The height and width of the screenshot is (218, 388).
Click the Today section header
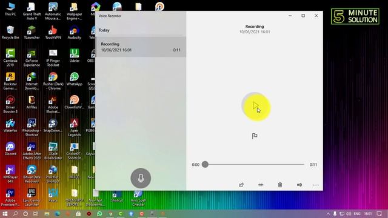104,30
